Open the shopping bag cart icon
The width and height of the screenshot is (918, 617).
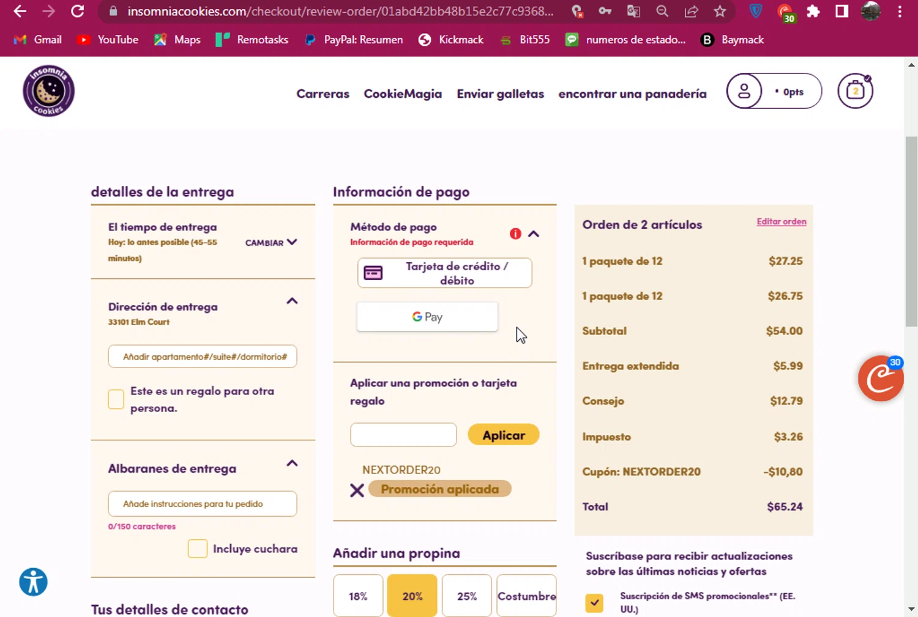click(855, 91)
